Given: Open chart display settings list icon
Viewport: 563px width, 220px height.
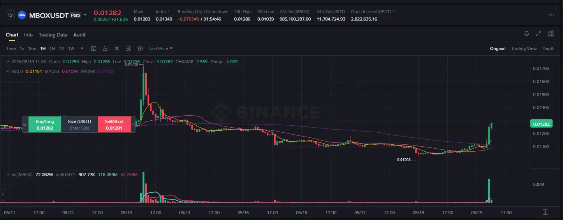Looking at the screenshot, I should point(128,49).
